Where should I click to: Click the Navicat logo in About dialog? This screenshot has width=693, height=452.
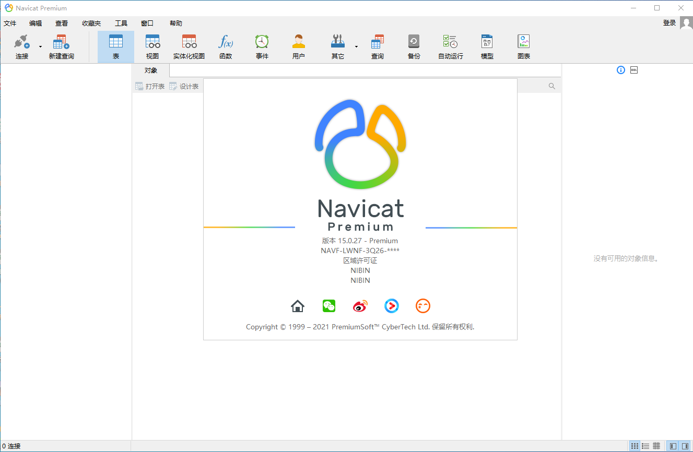[360, 144]
